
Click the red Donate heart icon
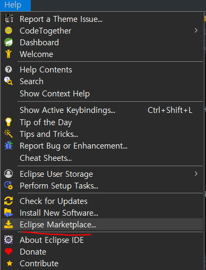point(8,251)
